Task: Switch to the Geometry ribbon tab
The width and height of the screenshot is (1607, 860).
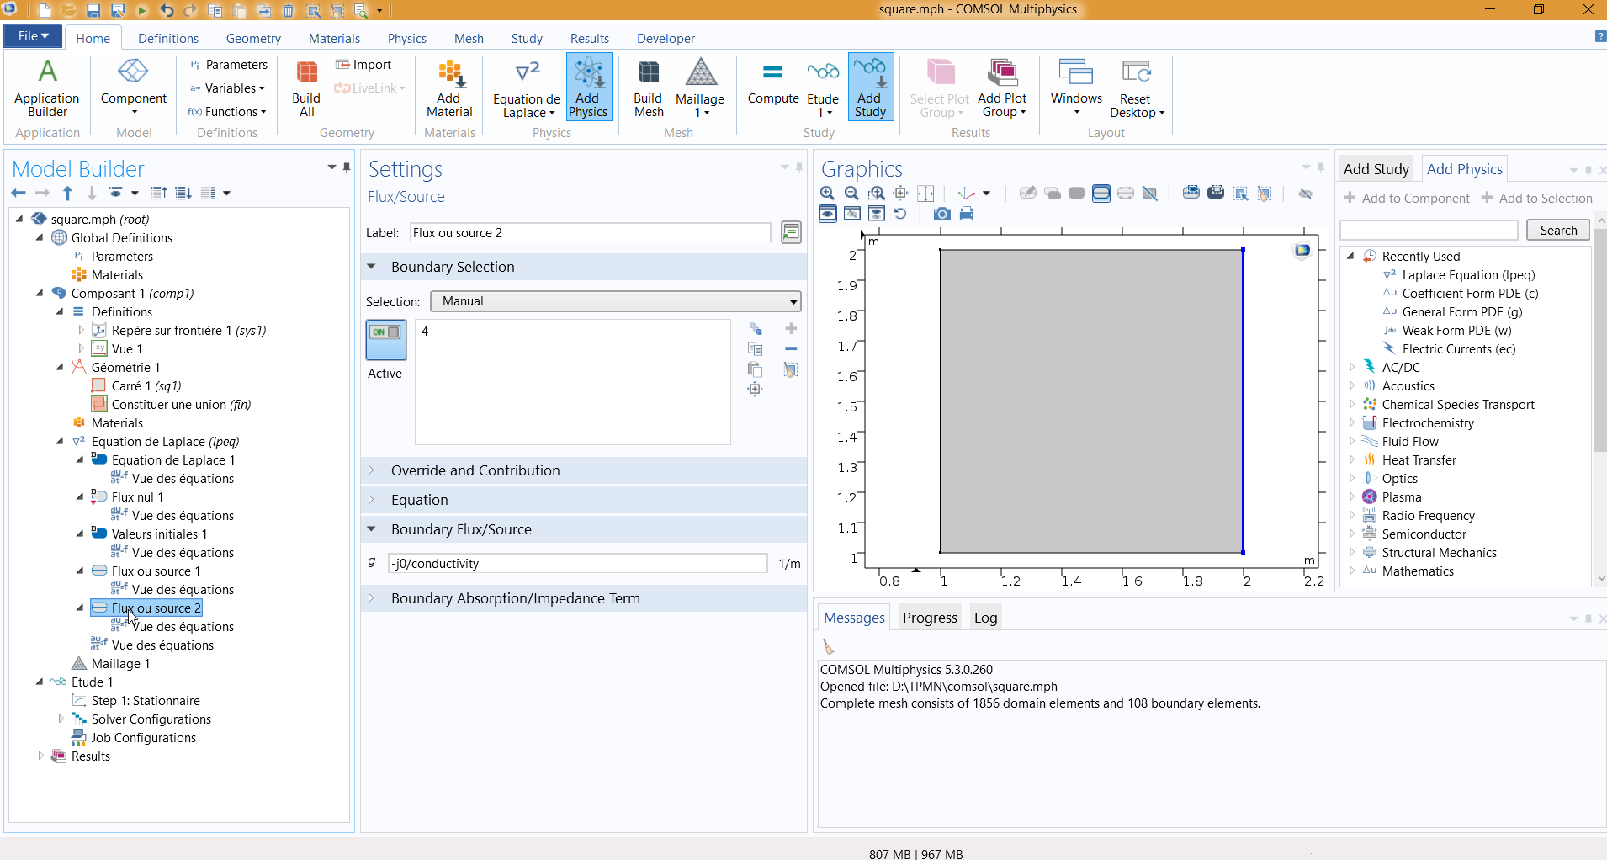Action: tap(253, 39)
